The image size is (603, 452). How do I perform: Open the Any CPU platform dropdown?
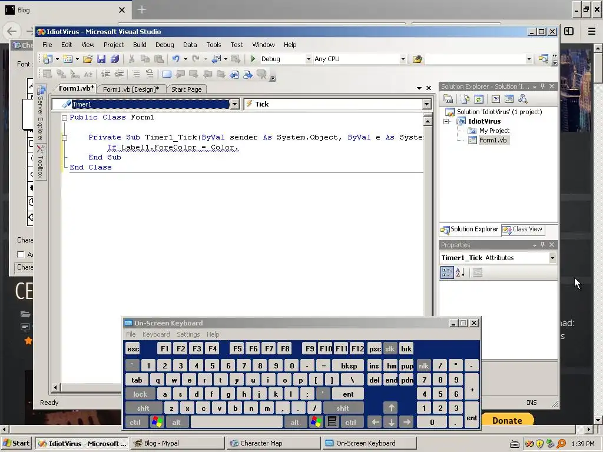coord(403,59)
